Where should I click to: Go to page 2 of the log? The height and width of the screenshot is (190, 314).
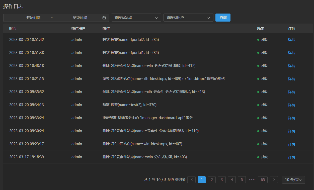point(212,180)
